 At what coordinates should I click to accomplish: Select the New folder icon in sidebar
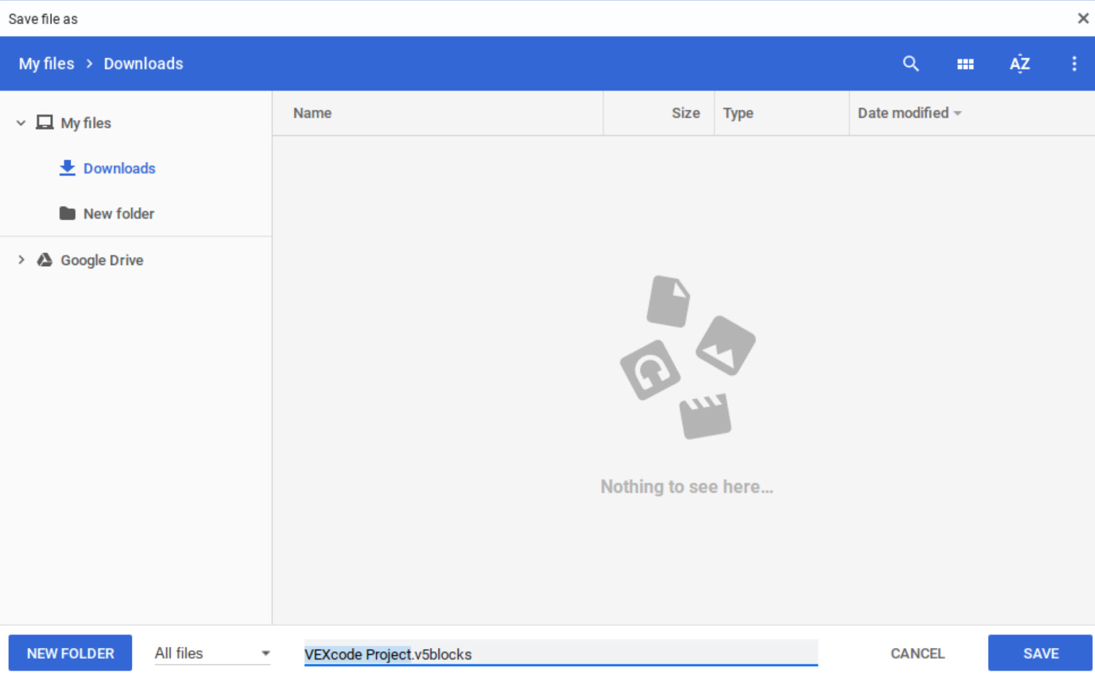click(x=67, y=213)
